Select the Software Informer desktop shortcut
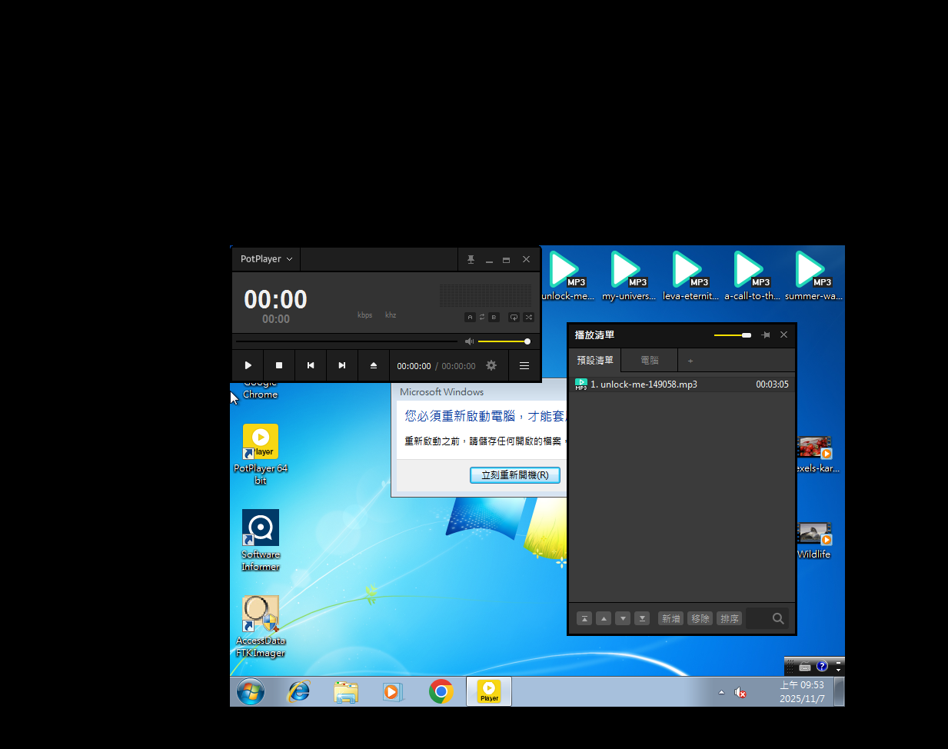 (x=261, y=540)
